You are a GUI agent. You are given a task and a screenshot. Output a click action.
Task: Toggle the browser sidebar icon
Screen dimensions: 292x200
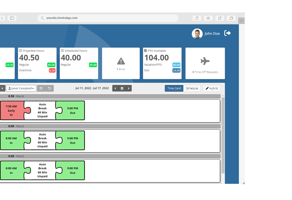pyautogui.click(x=12, y=18)
